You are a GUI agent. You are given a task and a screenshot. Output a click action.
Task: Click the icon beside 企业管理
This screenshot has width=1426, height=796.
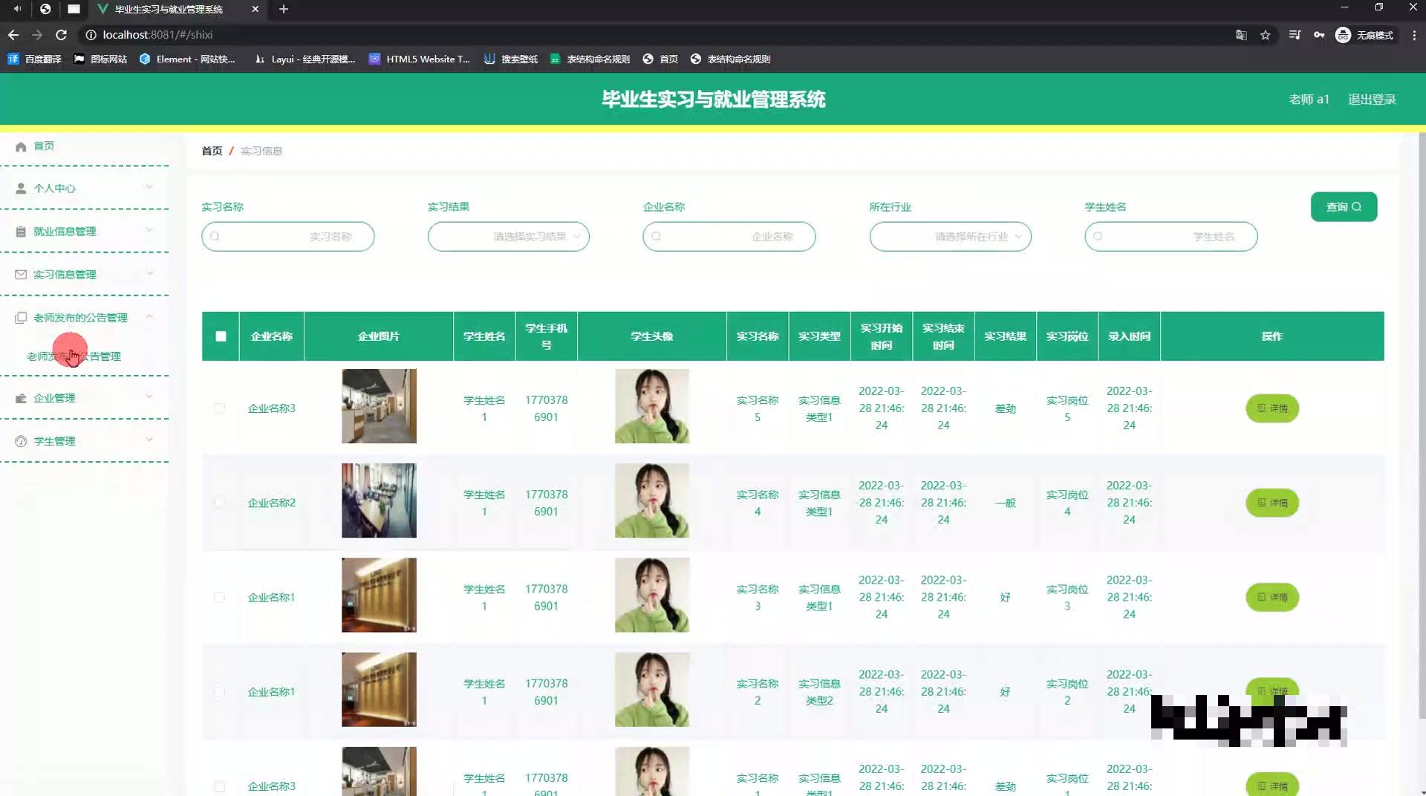21,398
